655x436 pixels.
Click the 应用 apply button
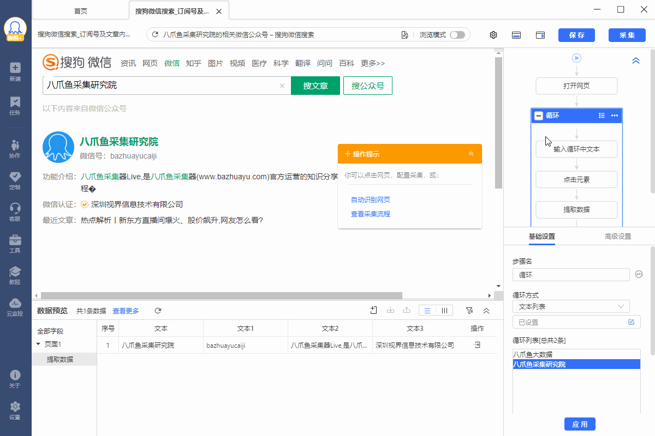580,424
